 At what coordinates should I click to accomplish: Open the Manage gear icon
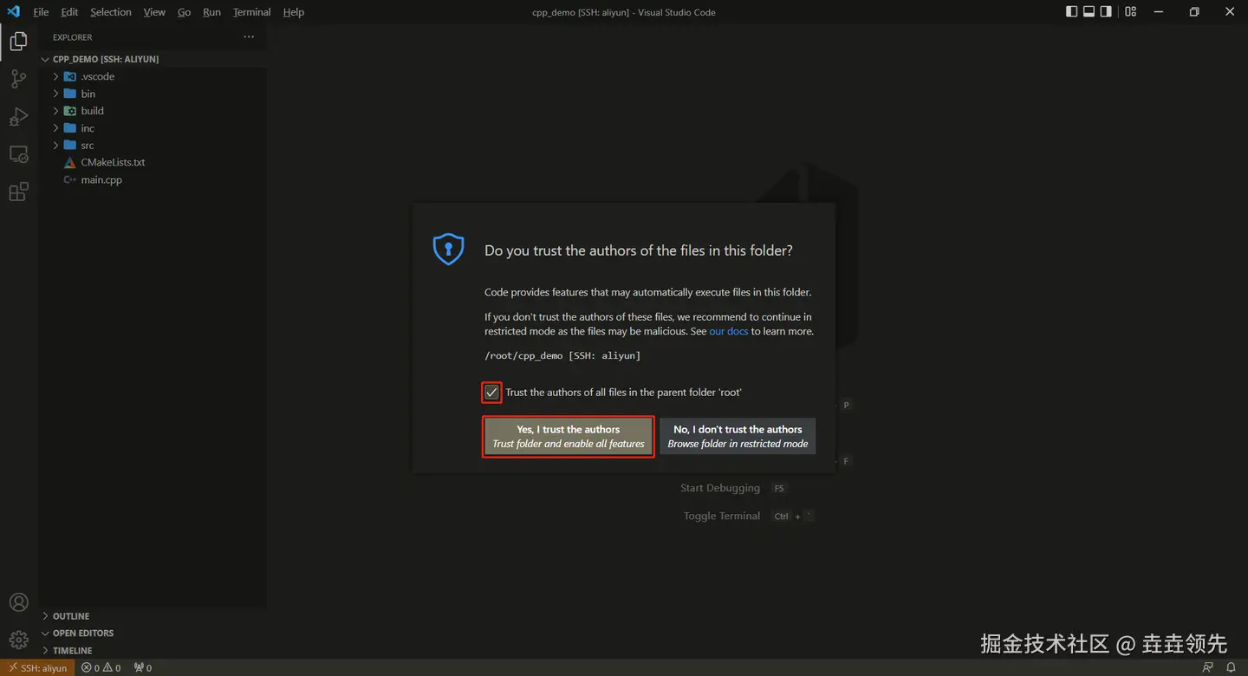coord(18,640)
